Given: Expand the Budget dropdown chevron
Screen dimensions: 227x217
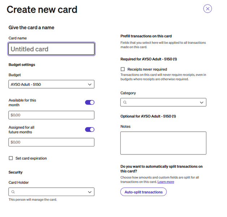Looking at the screenshot, I should tap(90, 84).
